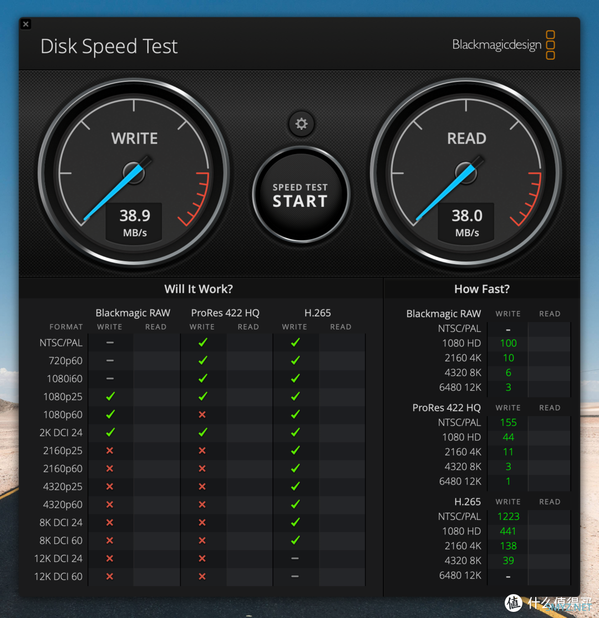Click the H.265 write check for 1080p60
Viewport: 599px width, 618px height.
tap(295, 414)
